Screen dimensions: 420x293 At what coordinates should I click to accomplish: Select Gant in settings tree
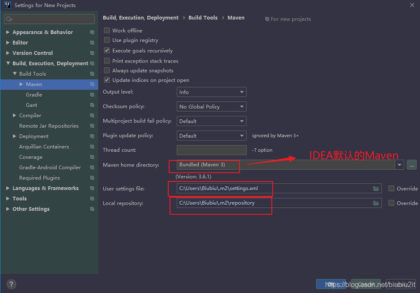(x=31, y=105)
